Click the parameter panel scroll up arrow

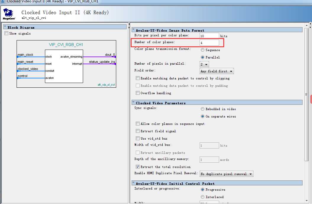pos(307,25)
